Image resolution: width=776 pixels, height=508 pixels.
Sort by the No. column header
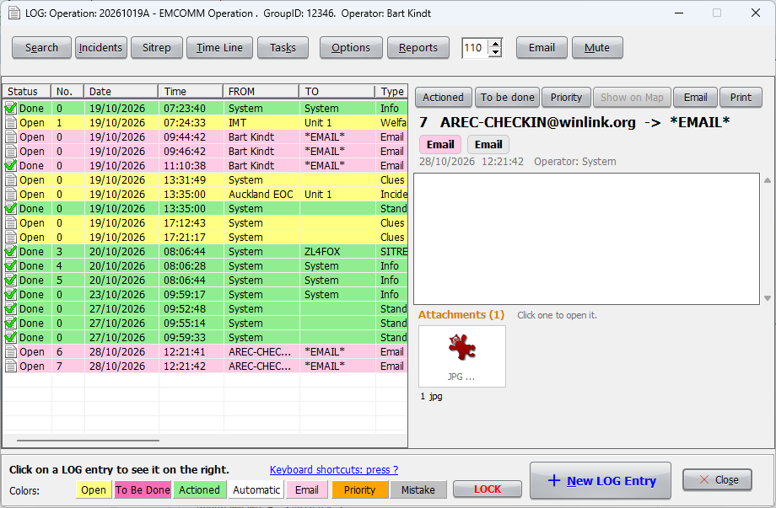(67, 92)
